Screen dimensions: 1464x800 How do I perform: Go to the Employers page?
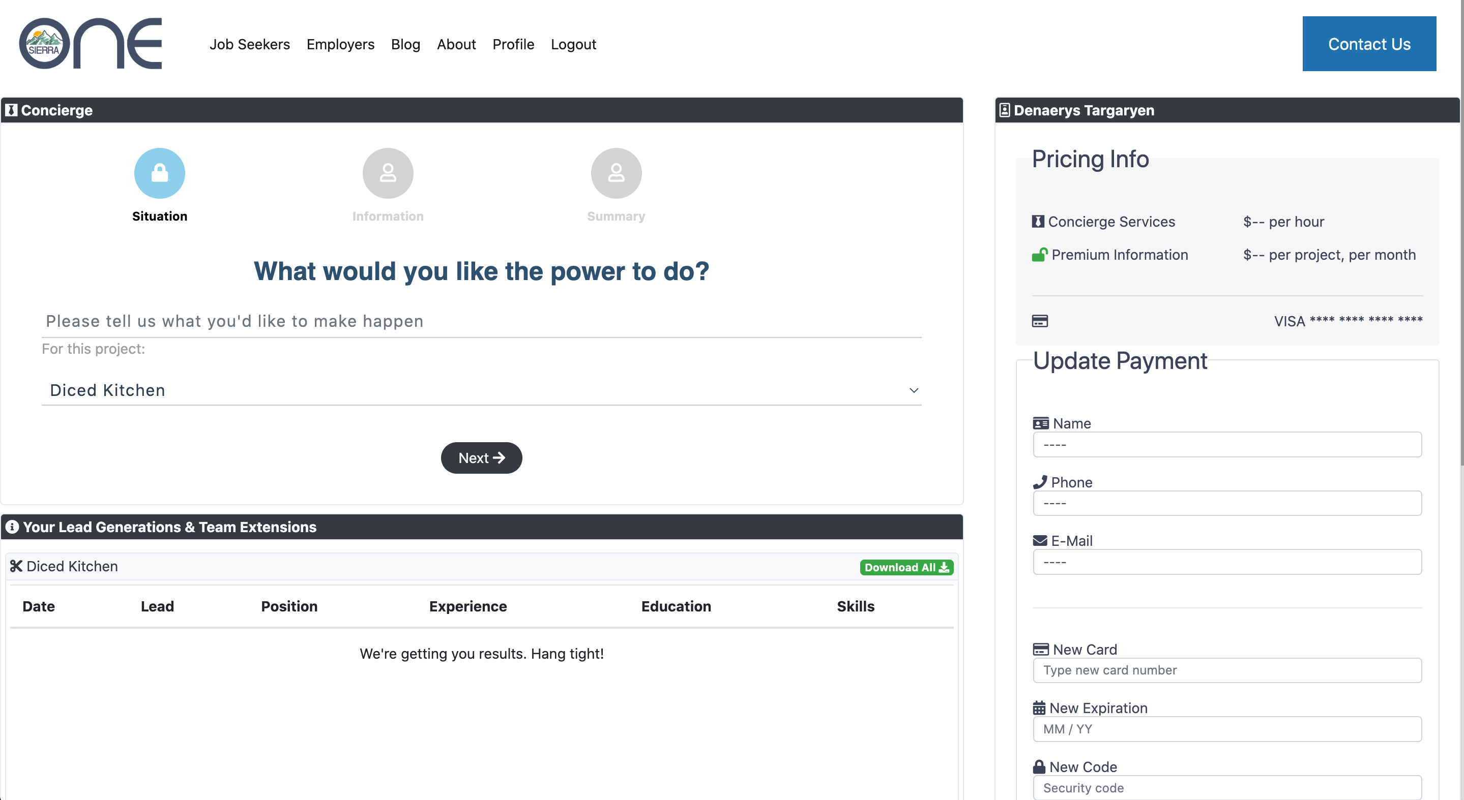(x=340, y=44)
